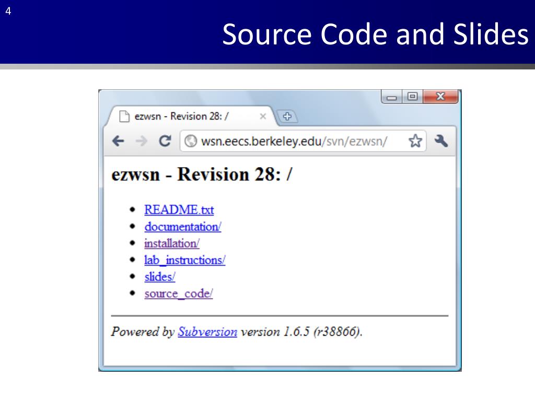Click the text version 1.6.5 (r38866)
This screenshot has width=535, height=401.
click(301, 332)
